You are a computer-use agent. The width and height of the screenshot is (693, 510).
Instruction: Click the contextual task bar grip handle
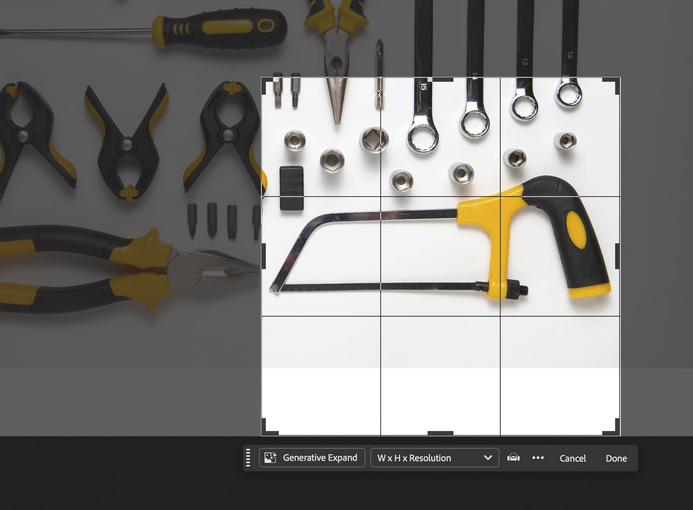[x=248, y=458]
